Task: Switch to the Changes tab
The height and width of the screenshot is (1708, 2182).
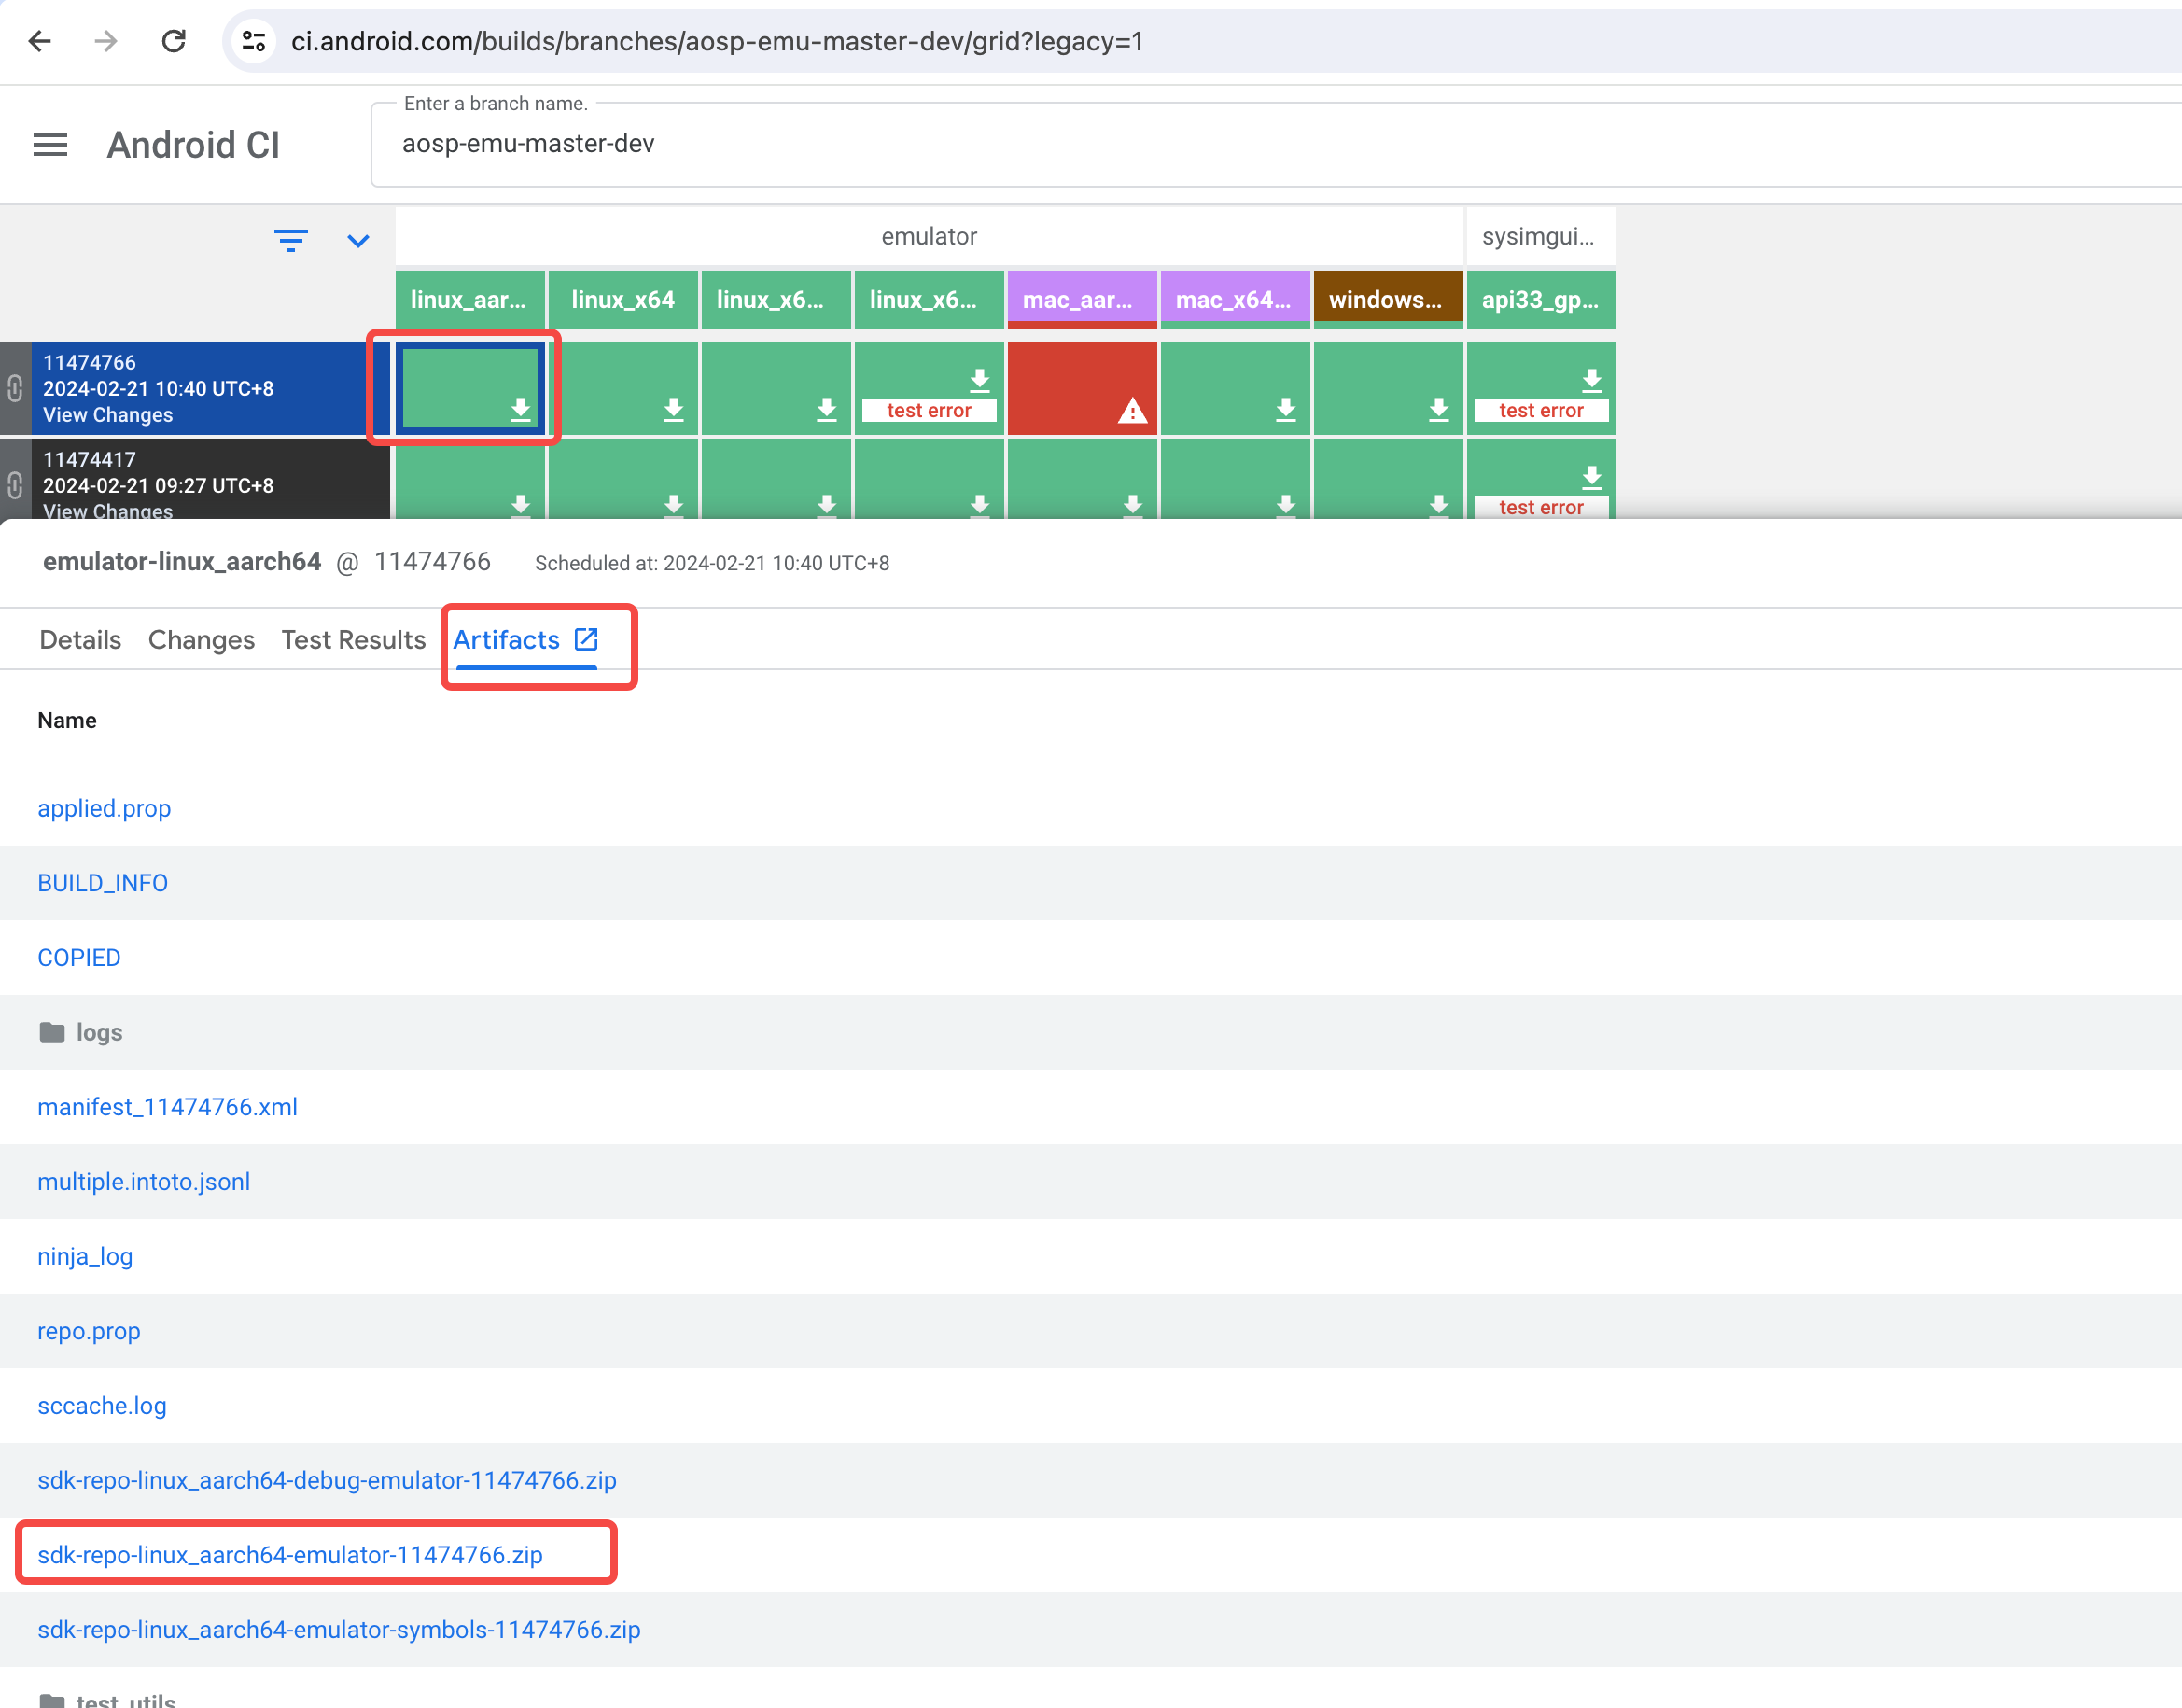Action: point(201,640)
